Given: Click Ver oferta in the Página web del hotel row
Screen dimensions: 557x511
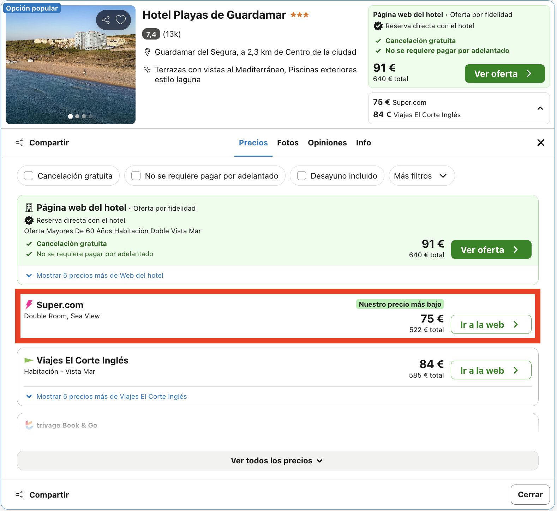Looking at the screenshot, I should click(x=491, y=250).
